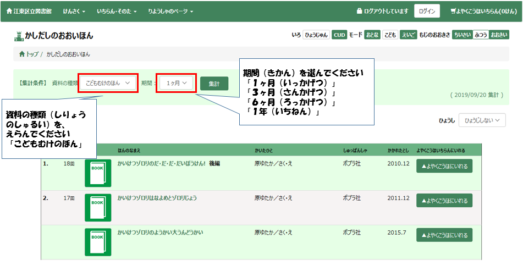The width and height of the screenshot is (523, 265).
Task: Click the ログイン button
Action: (x=427, y=11)
